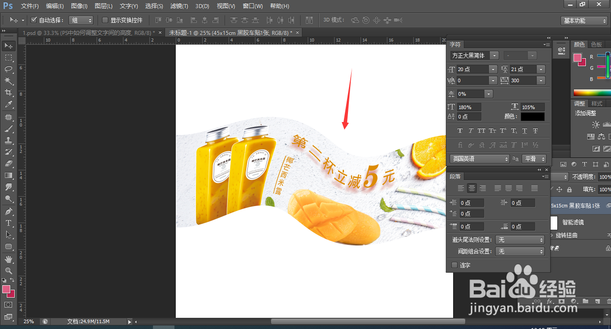Click the foreground color swatch in toolbox
The image size is (611, 329).
click(6, 289)
